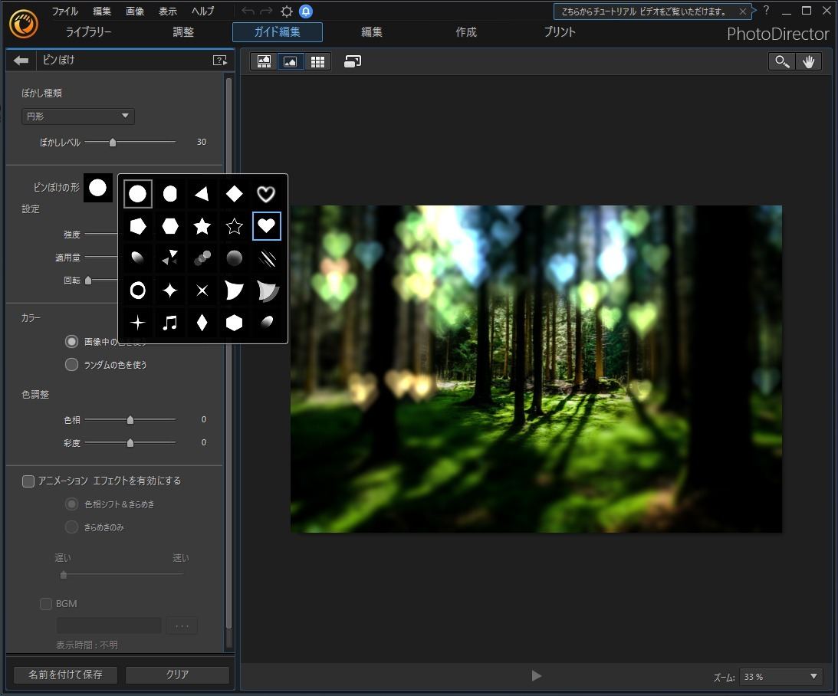Select the hand pan tool

coord(809,61)
